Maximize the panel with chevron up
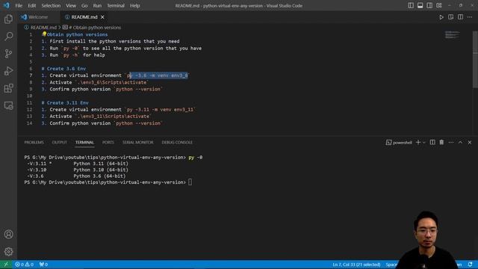The width and height of the screenshot is (478, 269). 460,143
